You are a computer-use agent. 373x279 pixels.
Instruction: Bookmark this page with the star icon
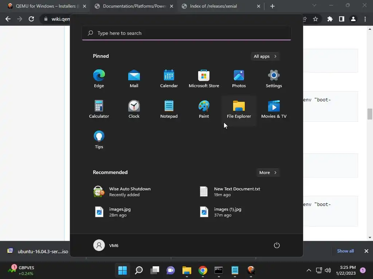315,19
